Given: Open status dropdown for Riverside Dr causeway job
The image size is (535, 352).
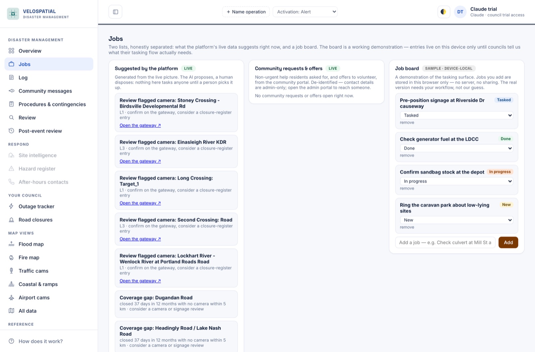Looking at the screenshot, I should (456, 115).
